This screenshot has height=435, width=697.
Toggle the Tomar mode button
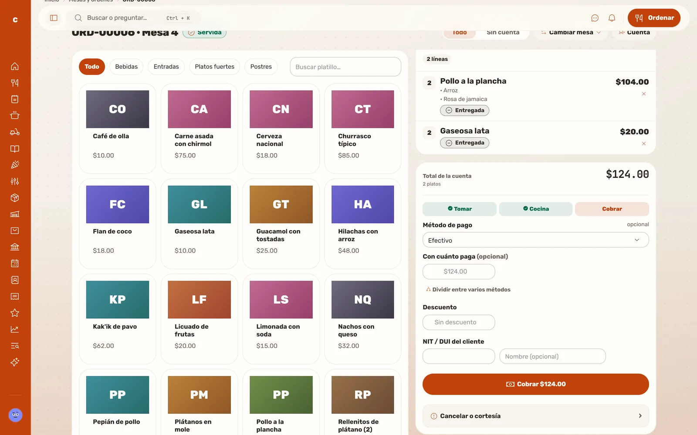click(x=459, y=209)
